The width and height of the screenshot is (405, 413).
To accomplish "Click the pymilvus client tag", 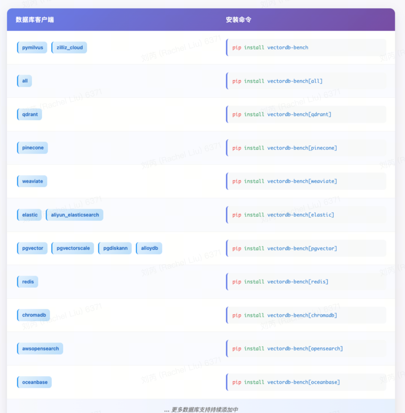I will point(32,47).
